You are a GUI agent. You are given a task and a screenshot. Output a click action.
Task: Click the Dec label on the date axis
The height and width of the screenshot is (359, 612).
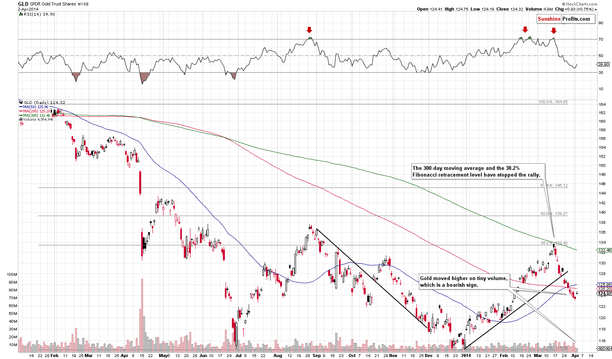[x=429, y=356]
